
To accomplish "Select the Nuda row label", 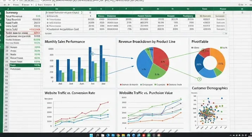I will point(13,54).
